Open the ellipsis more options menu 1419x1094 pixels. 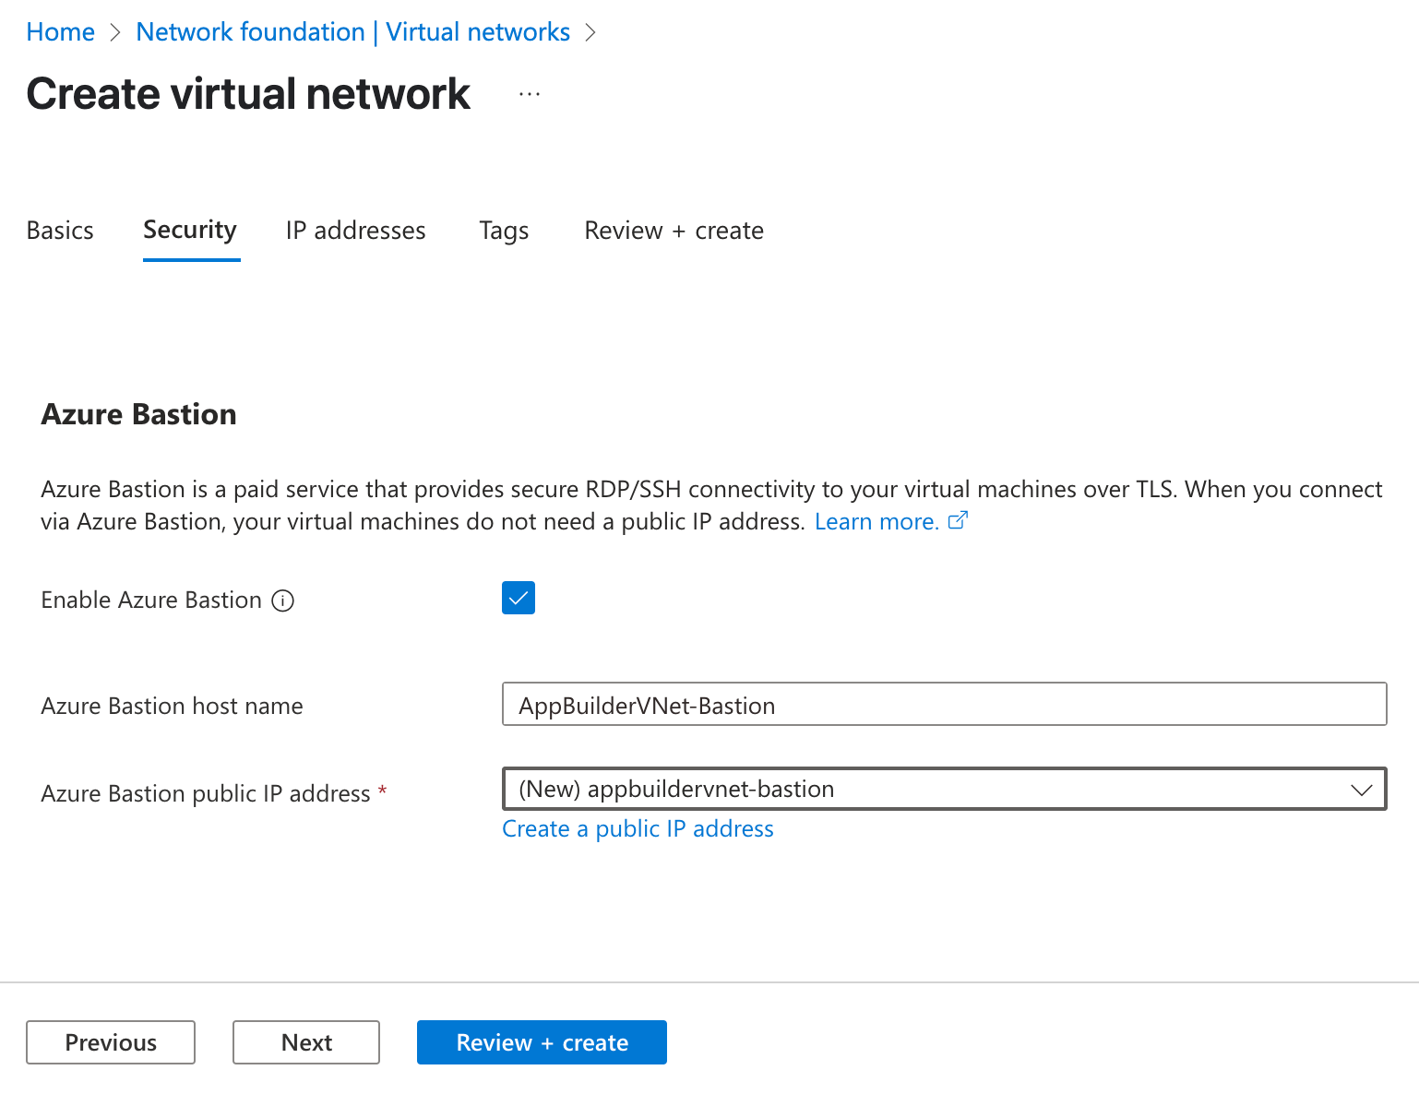pyautogui.click(x=530, y=94)
